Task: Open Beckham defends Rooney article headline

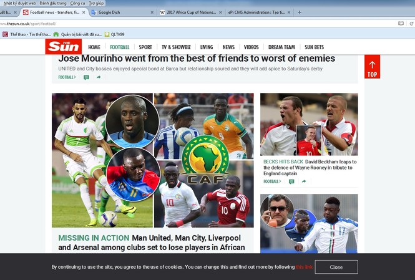Action: tap(310, 168)
